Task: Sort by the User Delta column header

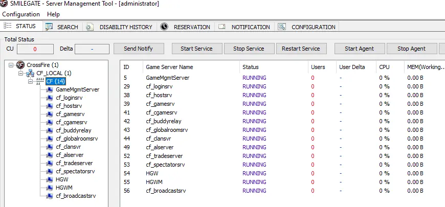Action: coord(356,67)
